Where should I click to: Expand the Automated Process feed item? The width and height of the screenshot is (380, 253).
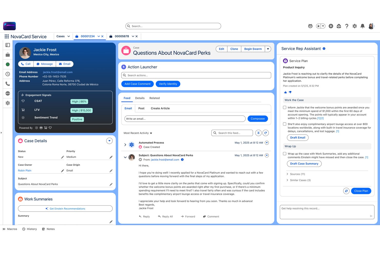(125, 145)
